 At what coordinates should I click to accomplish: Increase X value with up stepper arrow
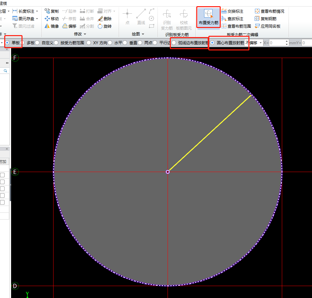pos(287,41)
